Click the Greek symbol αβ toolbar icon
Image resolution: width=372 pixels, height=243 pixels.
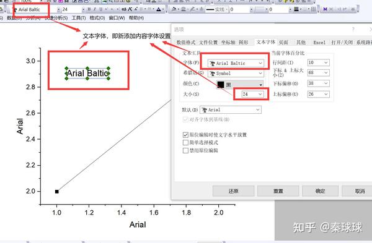tap(124, 9)
